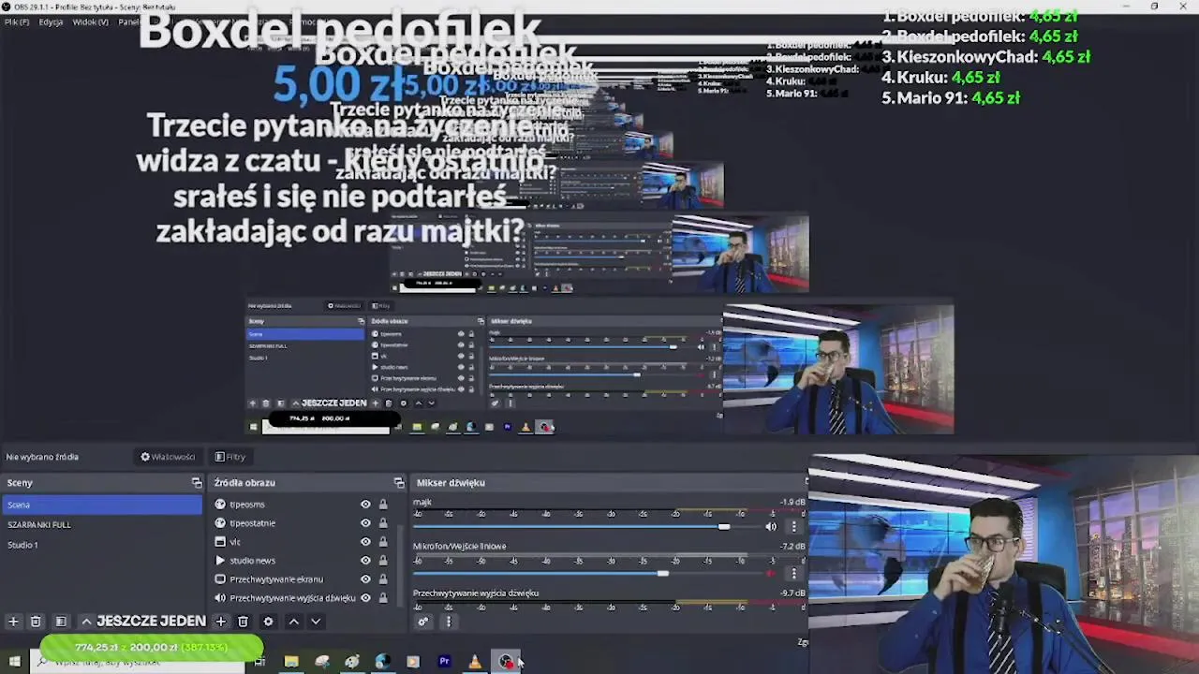The height and width of the screenshot is (674, 1199).
Task: Open the audio mixer menu dots icon
Action: (448, 622)
